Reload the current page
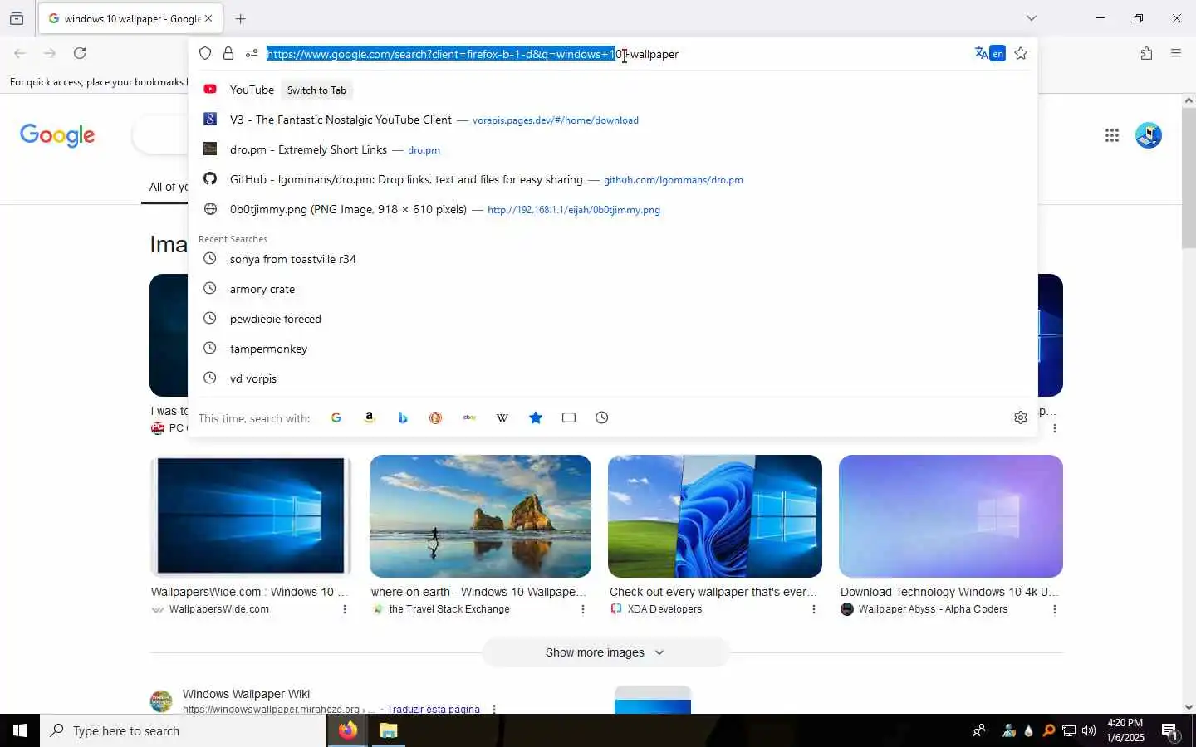The width and height of the screenshot is (1196, 747). 80,54
